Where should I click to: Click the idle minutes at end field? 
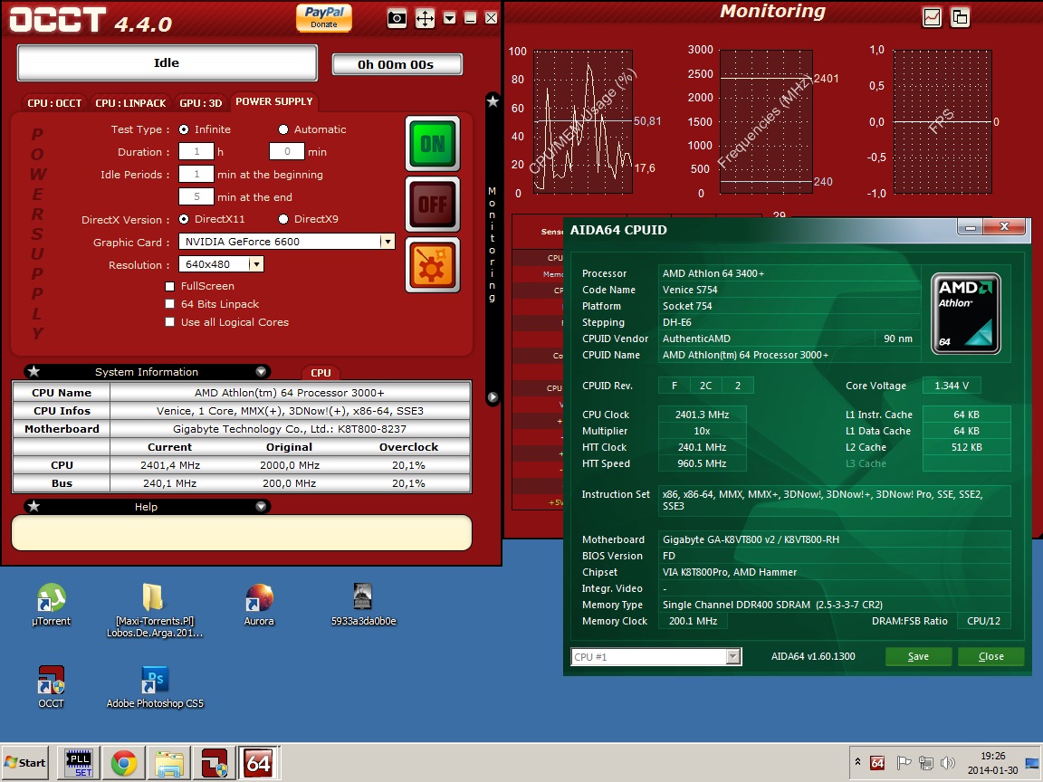[196, 196]
